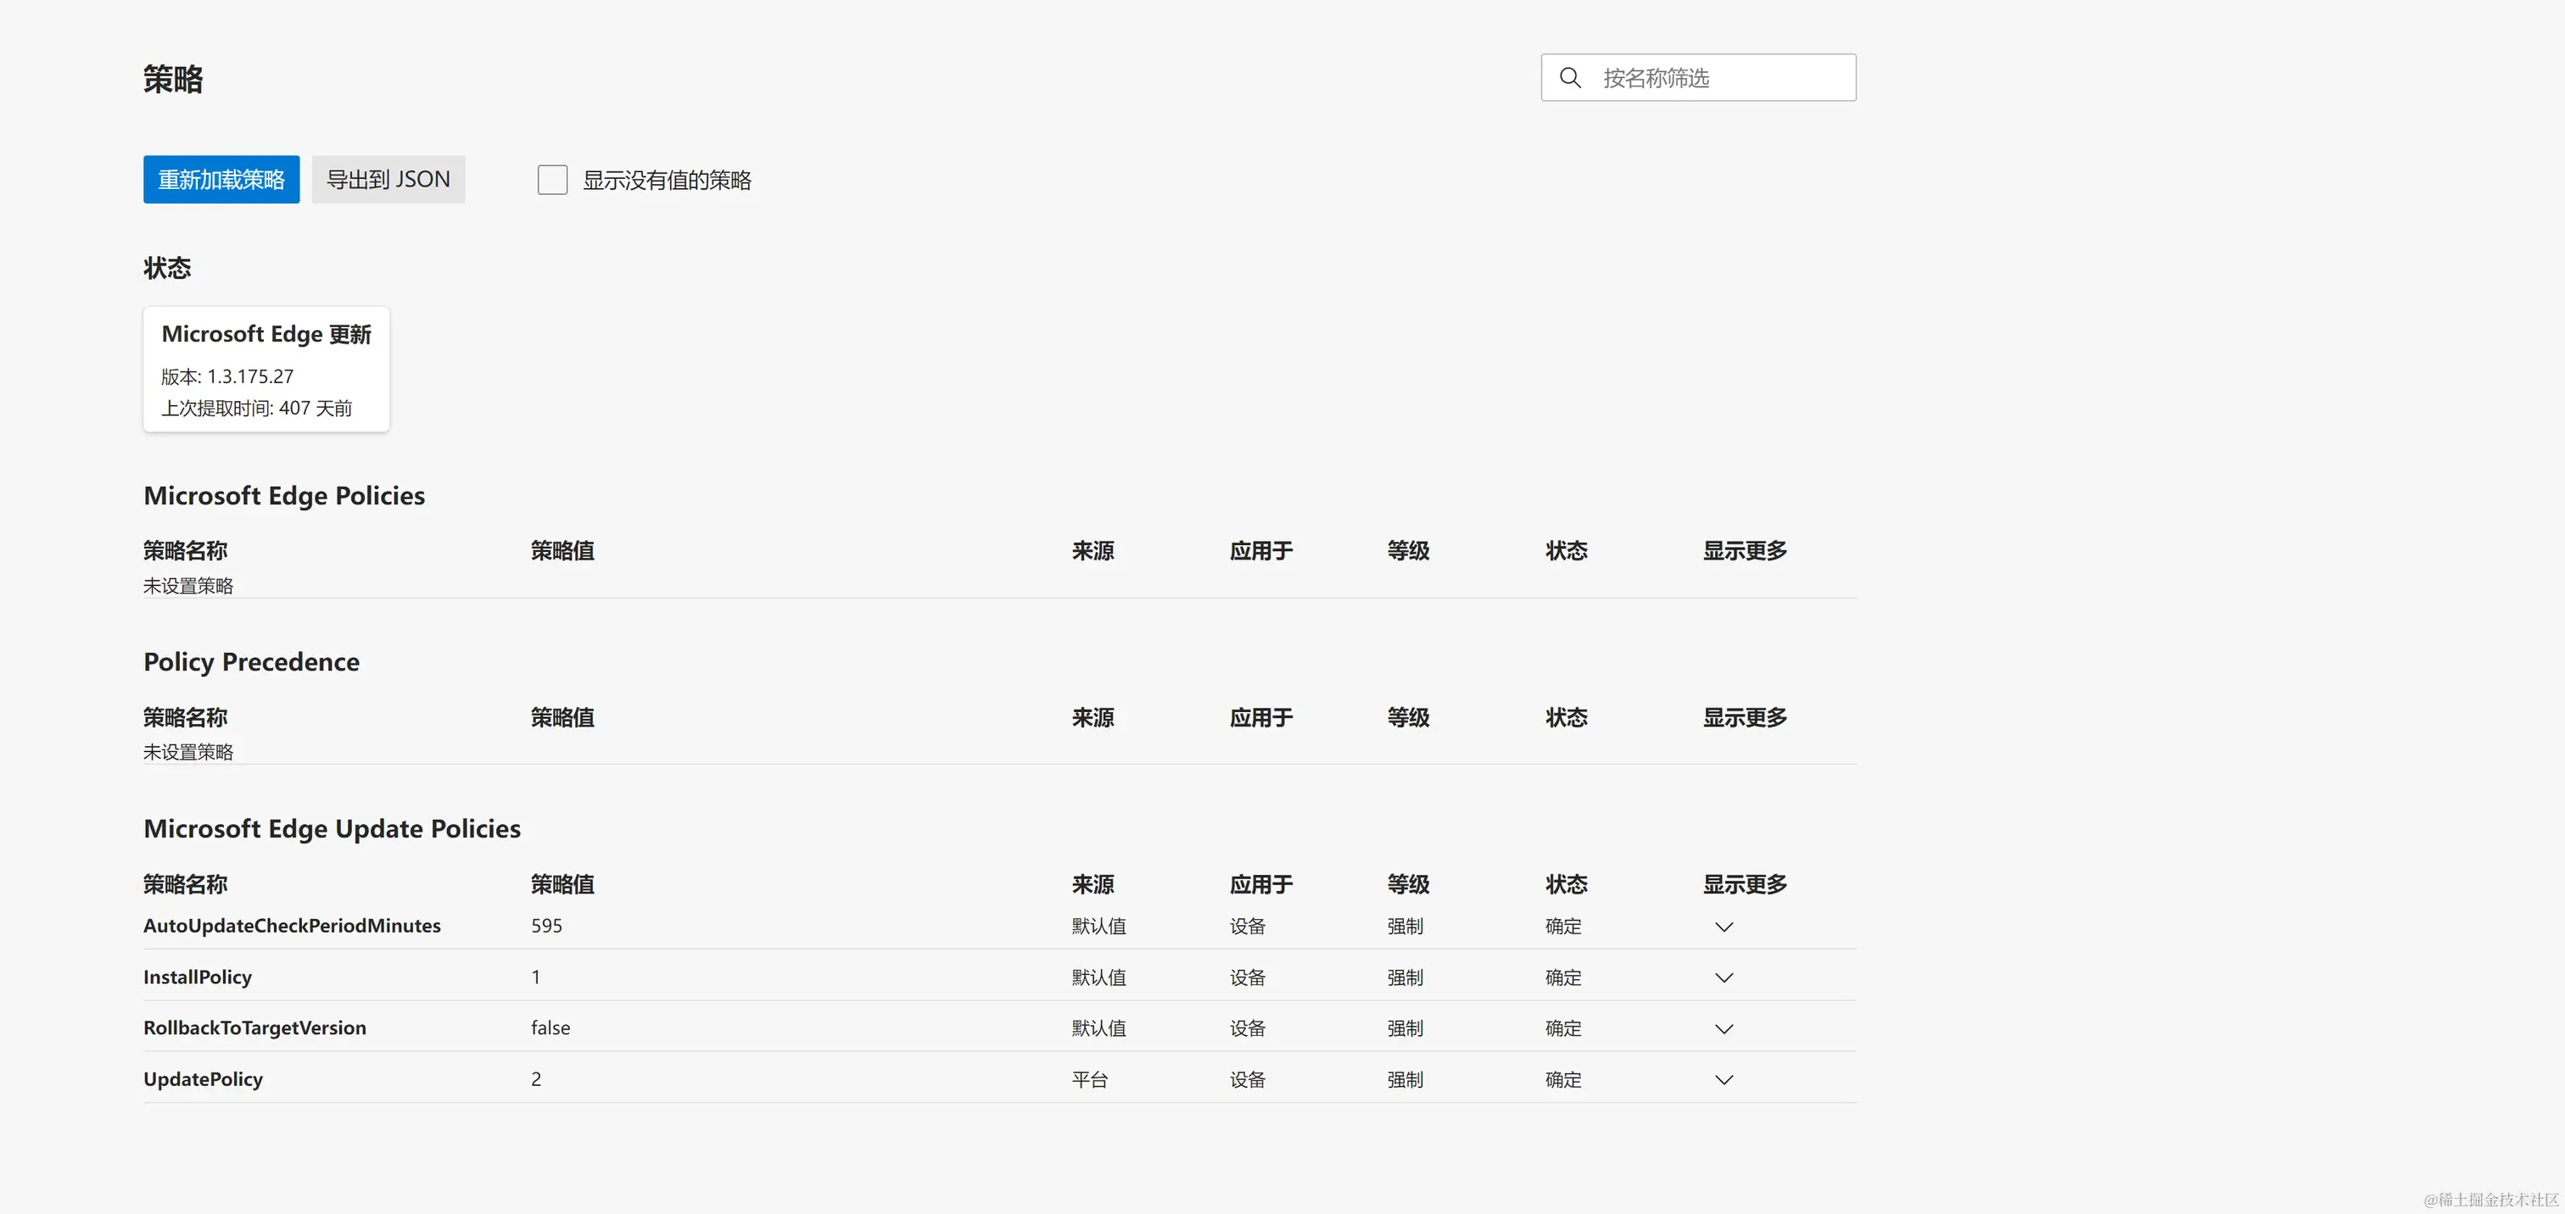Screen dimensions: 2565x1214
Task: Click the 上次提取时间: 407 天前 text
Action: pyautogui.click(x=257, y=408)
